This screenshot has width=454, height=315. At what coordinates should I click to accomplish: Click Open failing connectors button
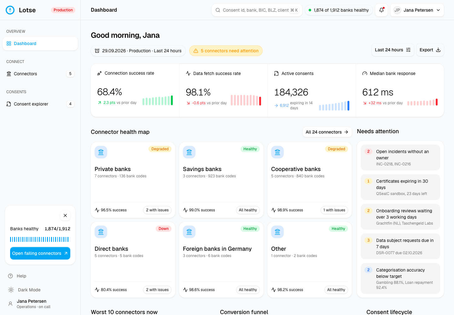click(40, 253)
